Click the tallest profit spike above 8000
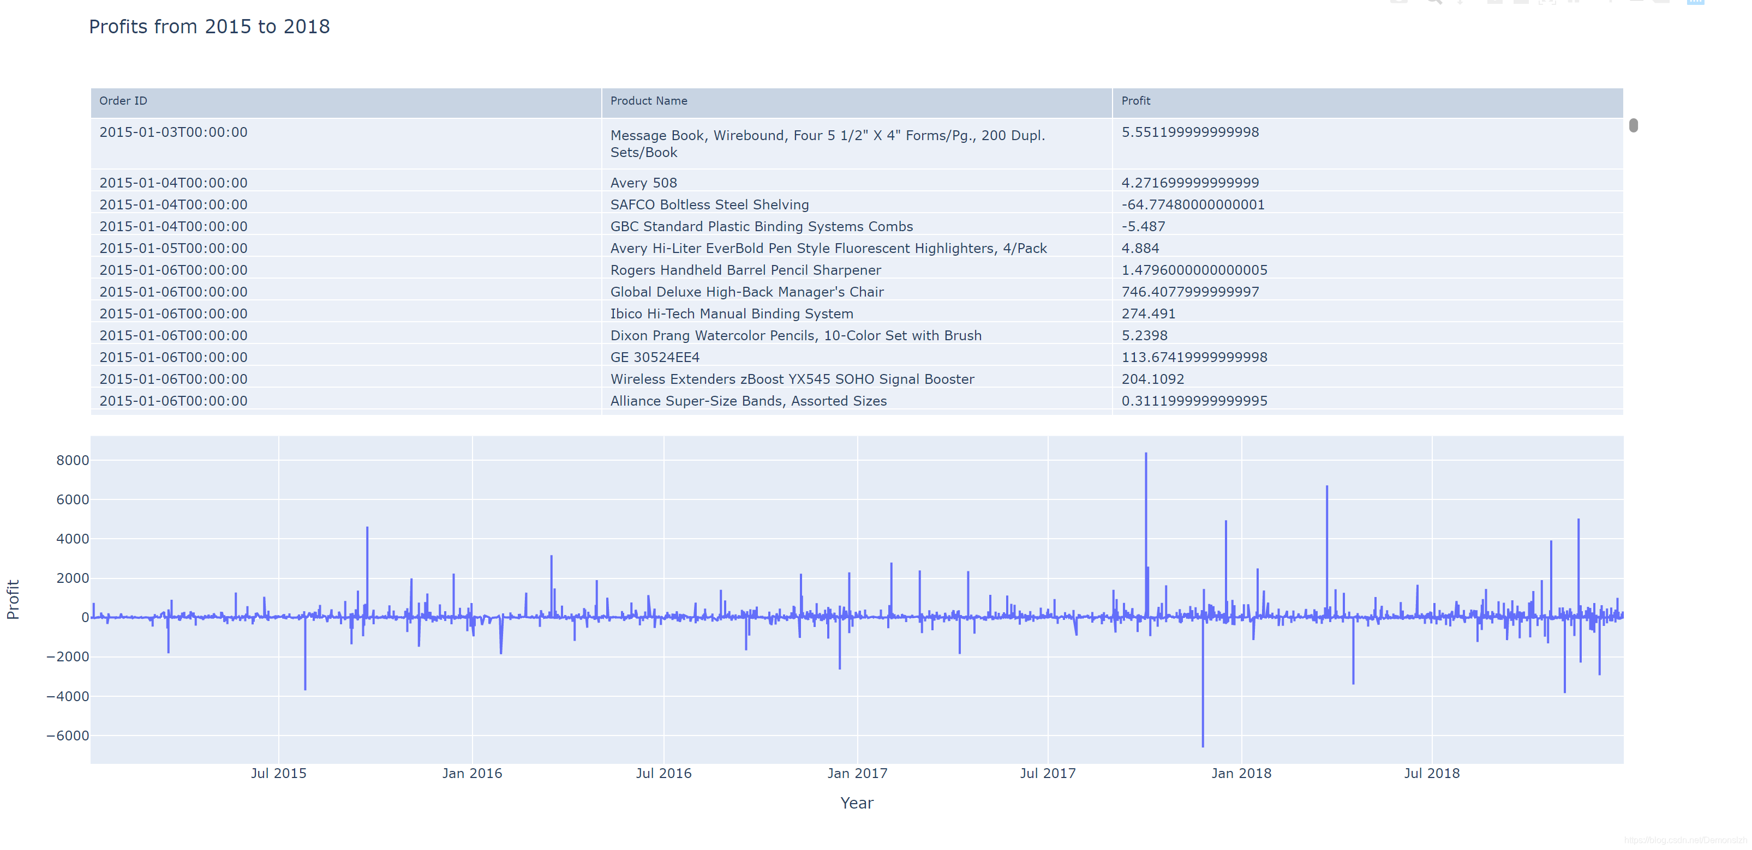The width and height of the screenshot is (1752, 850). [1145, 456]
